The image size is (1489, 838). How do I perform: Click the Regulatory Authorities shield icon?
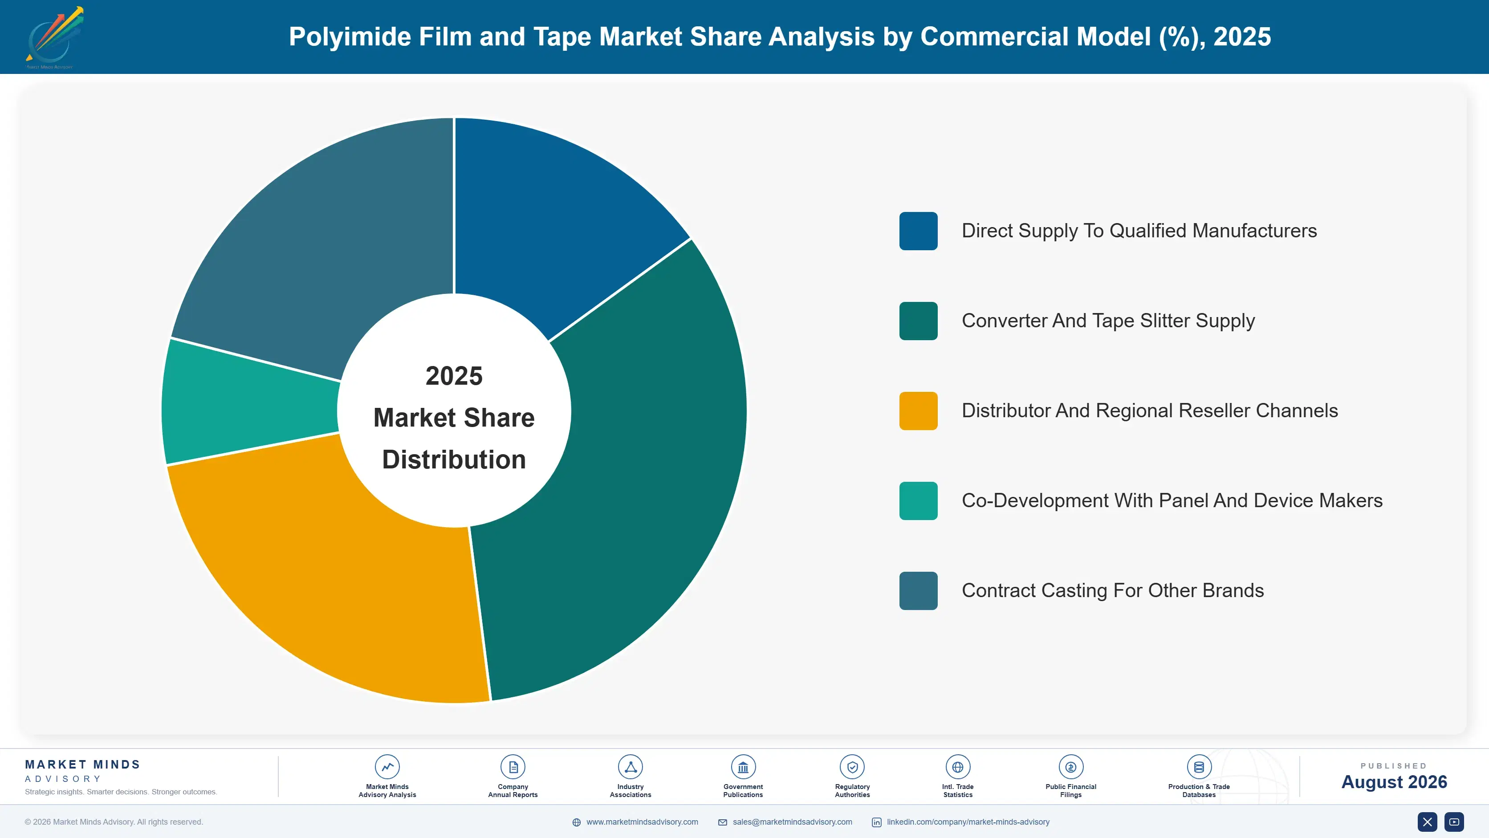click(x=852, y=767)
